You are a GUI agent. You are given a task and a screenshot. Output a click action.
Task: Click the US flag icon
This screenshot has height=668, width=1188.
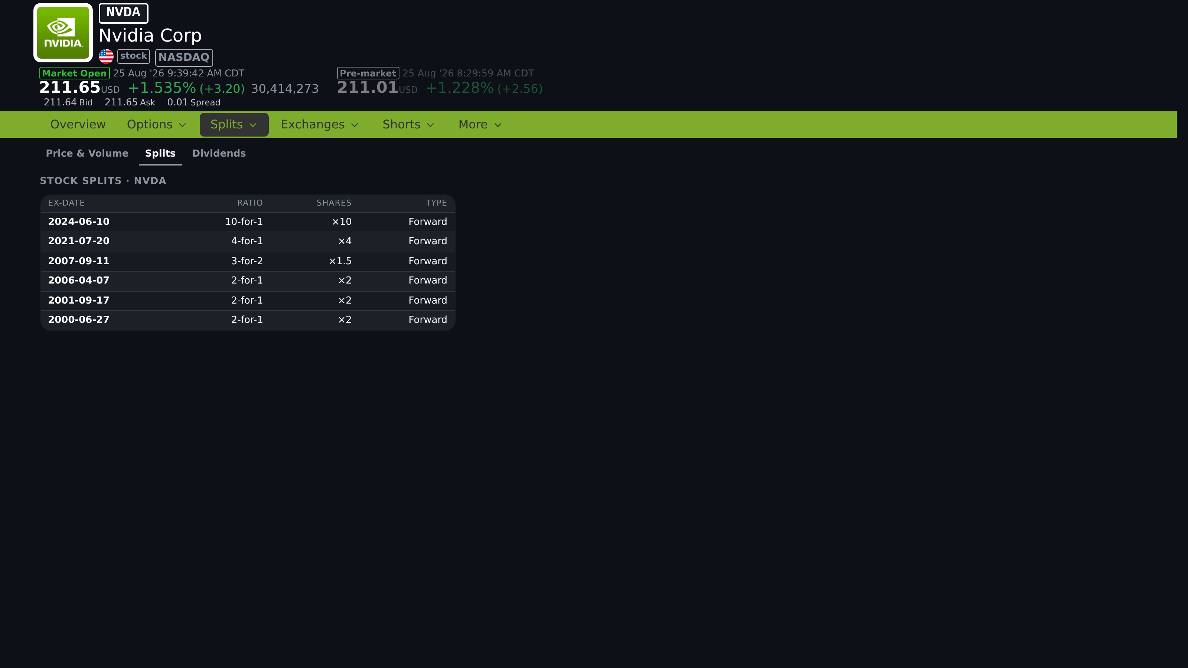106,56
